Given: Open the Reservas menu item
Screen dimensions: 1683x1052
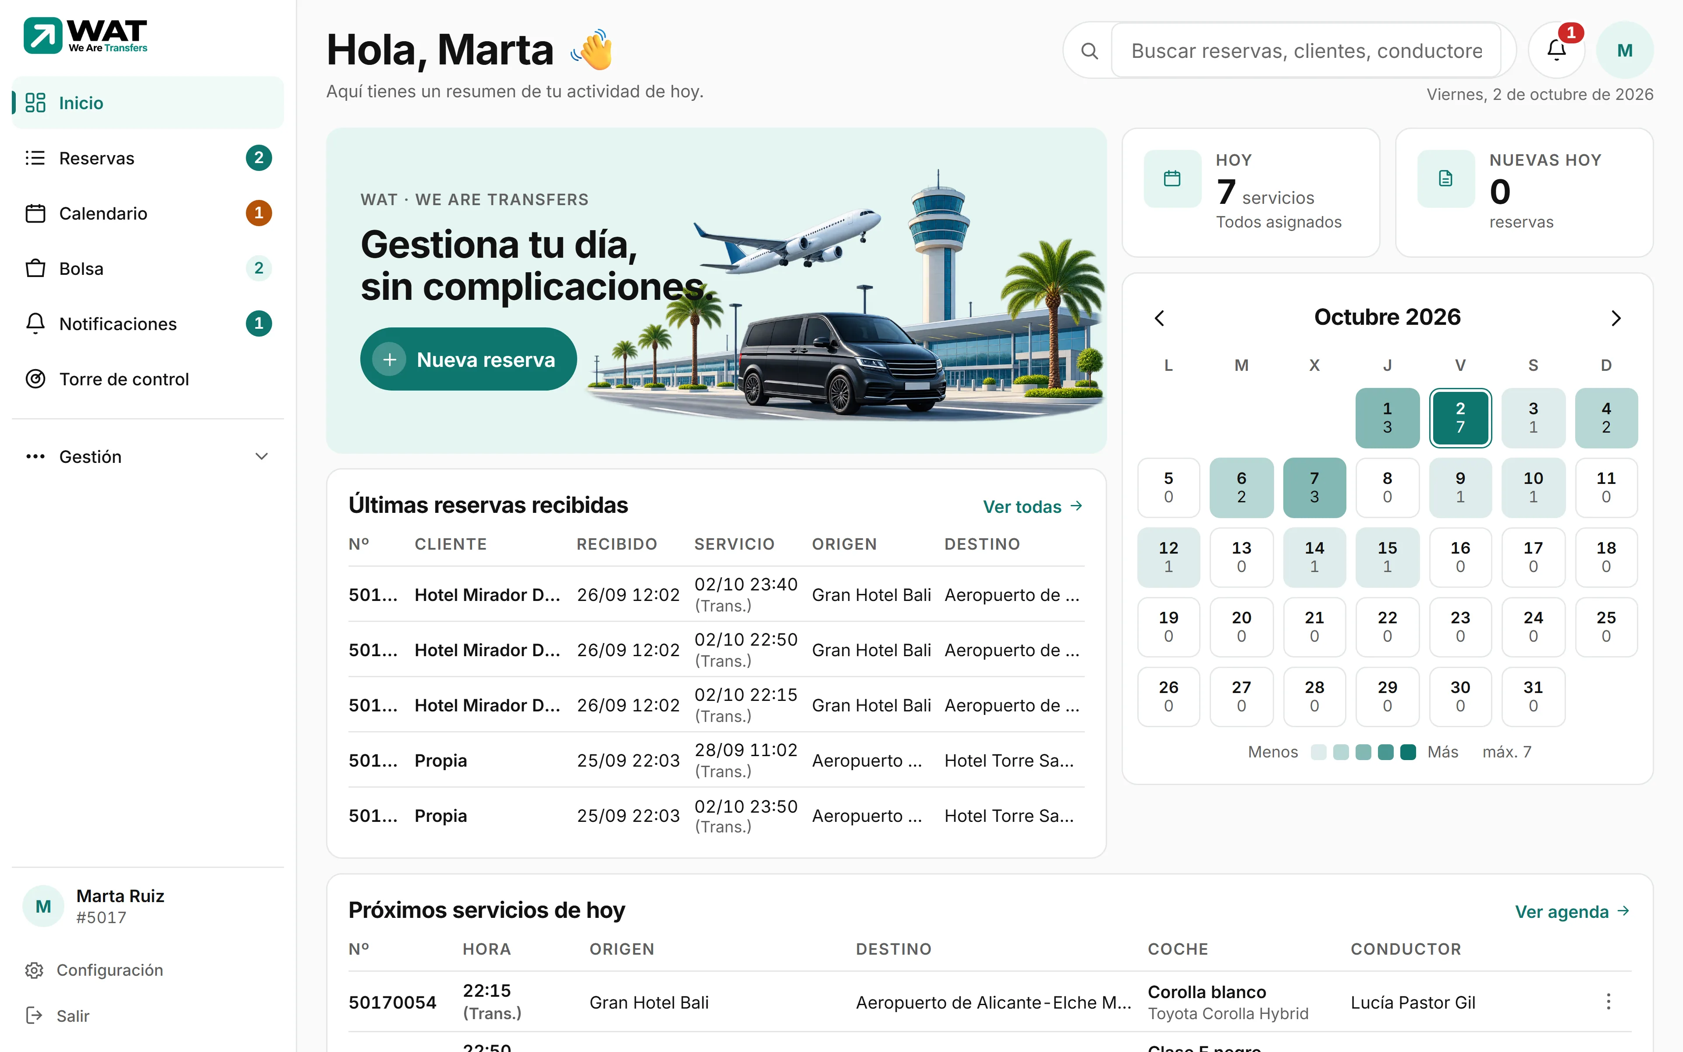Looking at the screenshot, I should point(148,158).
